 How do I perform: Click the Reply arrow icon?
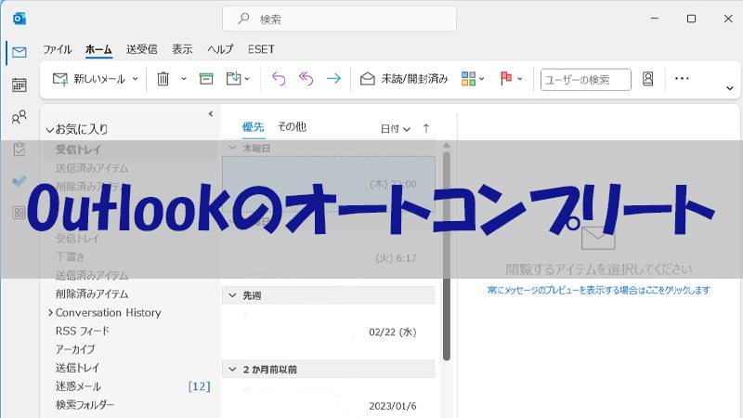click(x=279, y=79)
